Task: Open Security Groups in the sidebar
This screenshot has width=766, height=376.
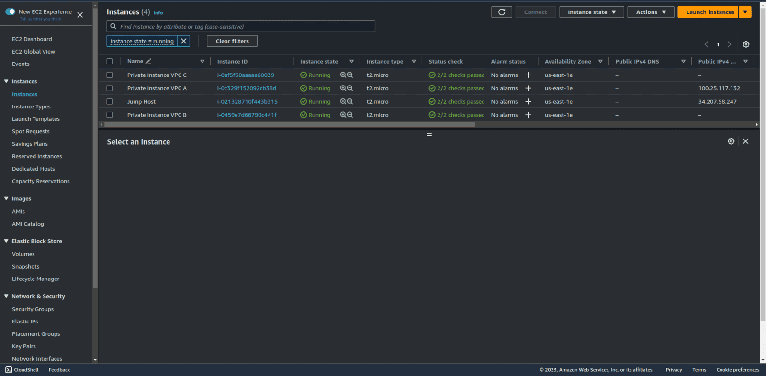Action: coord(33,309)
